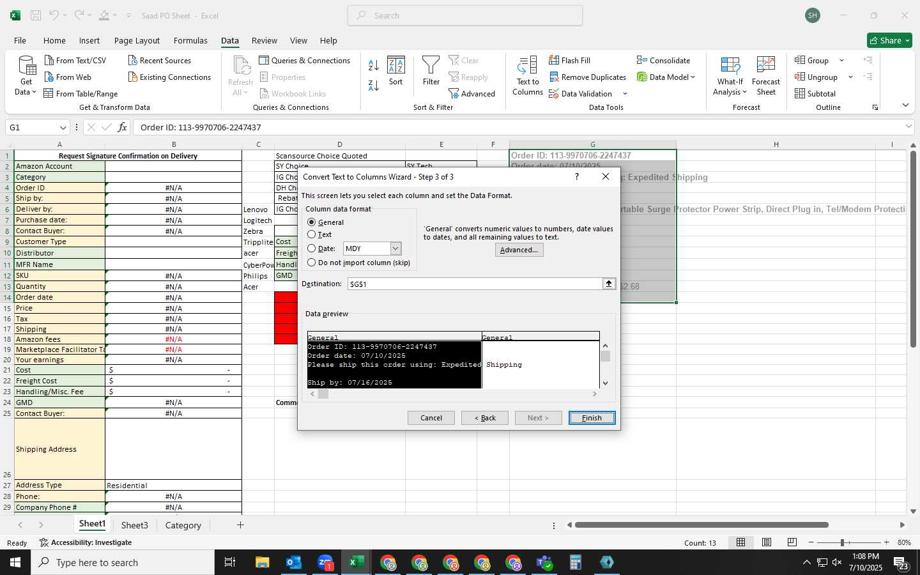Open the File menu
The height and width of the screenshot is (575, 920).
pyautogui.click(x=20, y=40)
